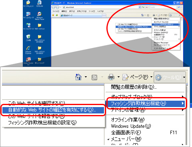This screenshot has height=147, width=192.
Task: Select the 空白のページ browser tab
Action: 81,16
